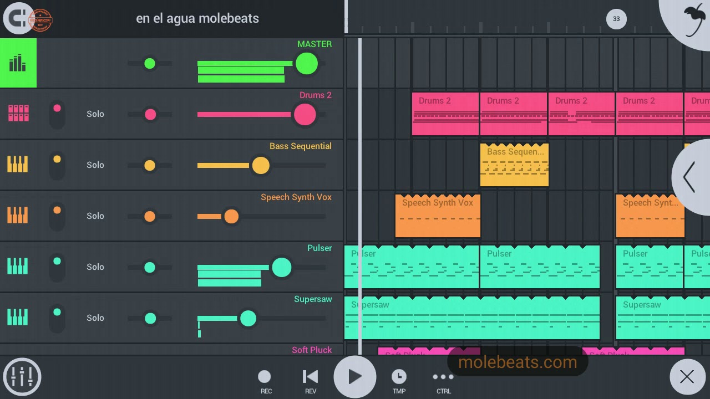Select the first Drums 2 clip
This screenshot has width=710, height=399.
point(445,114)
